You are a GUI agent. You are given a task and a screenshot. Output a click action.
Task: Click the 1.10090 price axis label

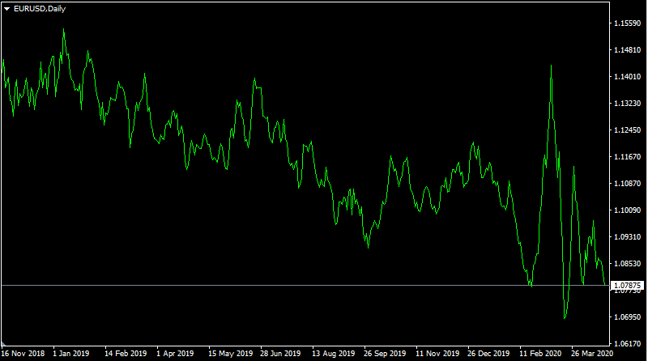(627, 210)
